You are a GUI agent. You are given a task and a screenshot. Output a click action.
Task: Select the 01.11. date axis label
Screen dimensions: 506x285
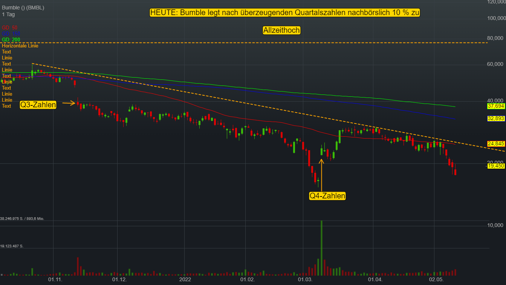pyautogui.click(x=55, y=280)
